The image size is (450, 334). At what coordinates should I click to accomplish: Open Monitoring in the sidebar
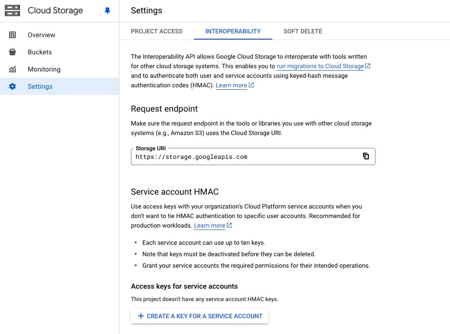pyautogui.click(x=59, y=69)
